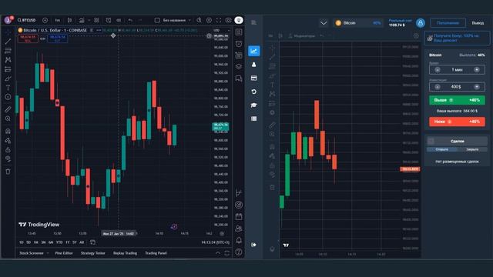
Task: Switch to the Открыто trades tab
Action: coord(441,149)
